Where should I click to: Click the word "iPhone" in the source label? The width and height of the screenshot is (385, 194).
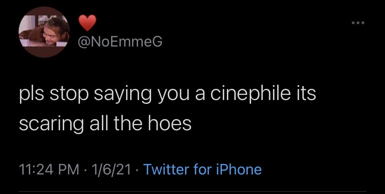point(240,169)
